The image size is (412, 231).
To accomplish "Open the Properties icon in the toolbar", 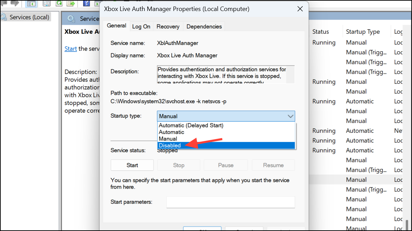I will (x=47, y=3).
